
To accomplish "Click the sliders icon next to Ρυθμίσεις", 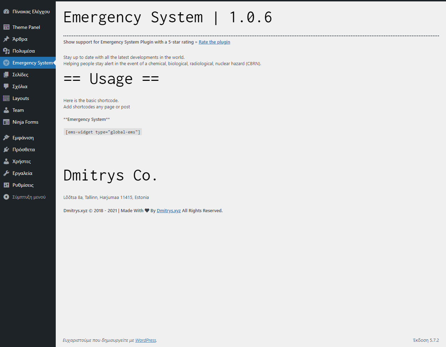I will pyautogui.click(x=6, y=185).
